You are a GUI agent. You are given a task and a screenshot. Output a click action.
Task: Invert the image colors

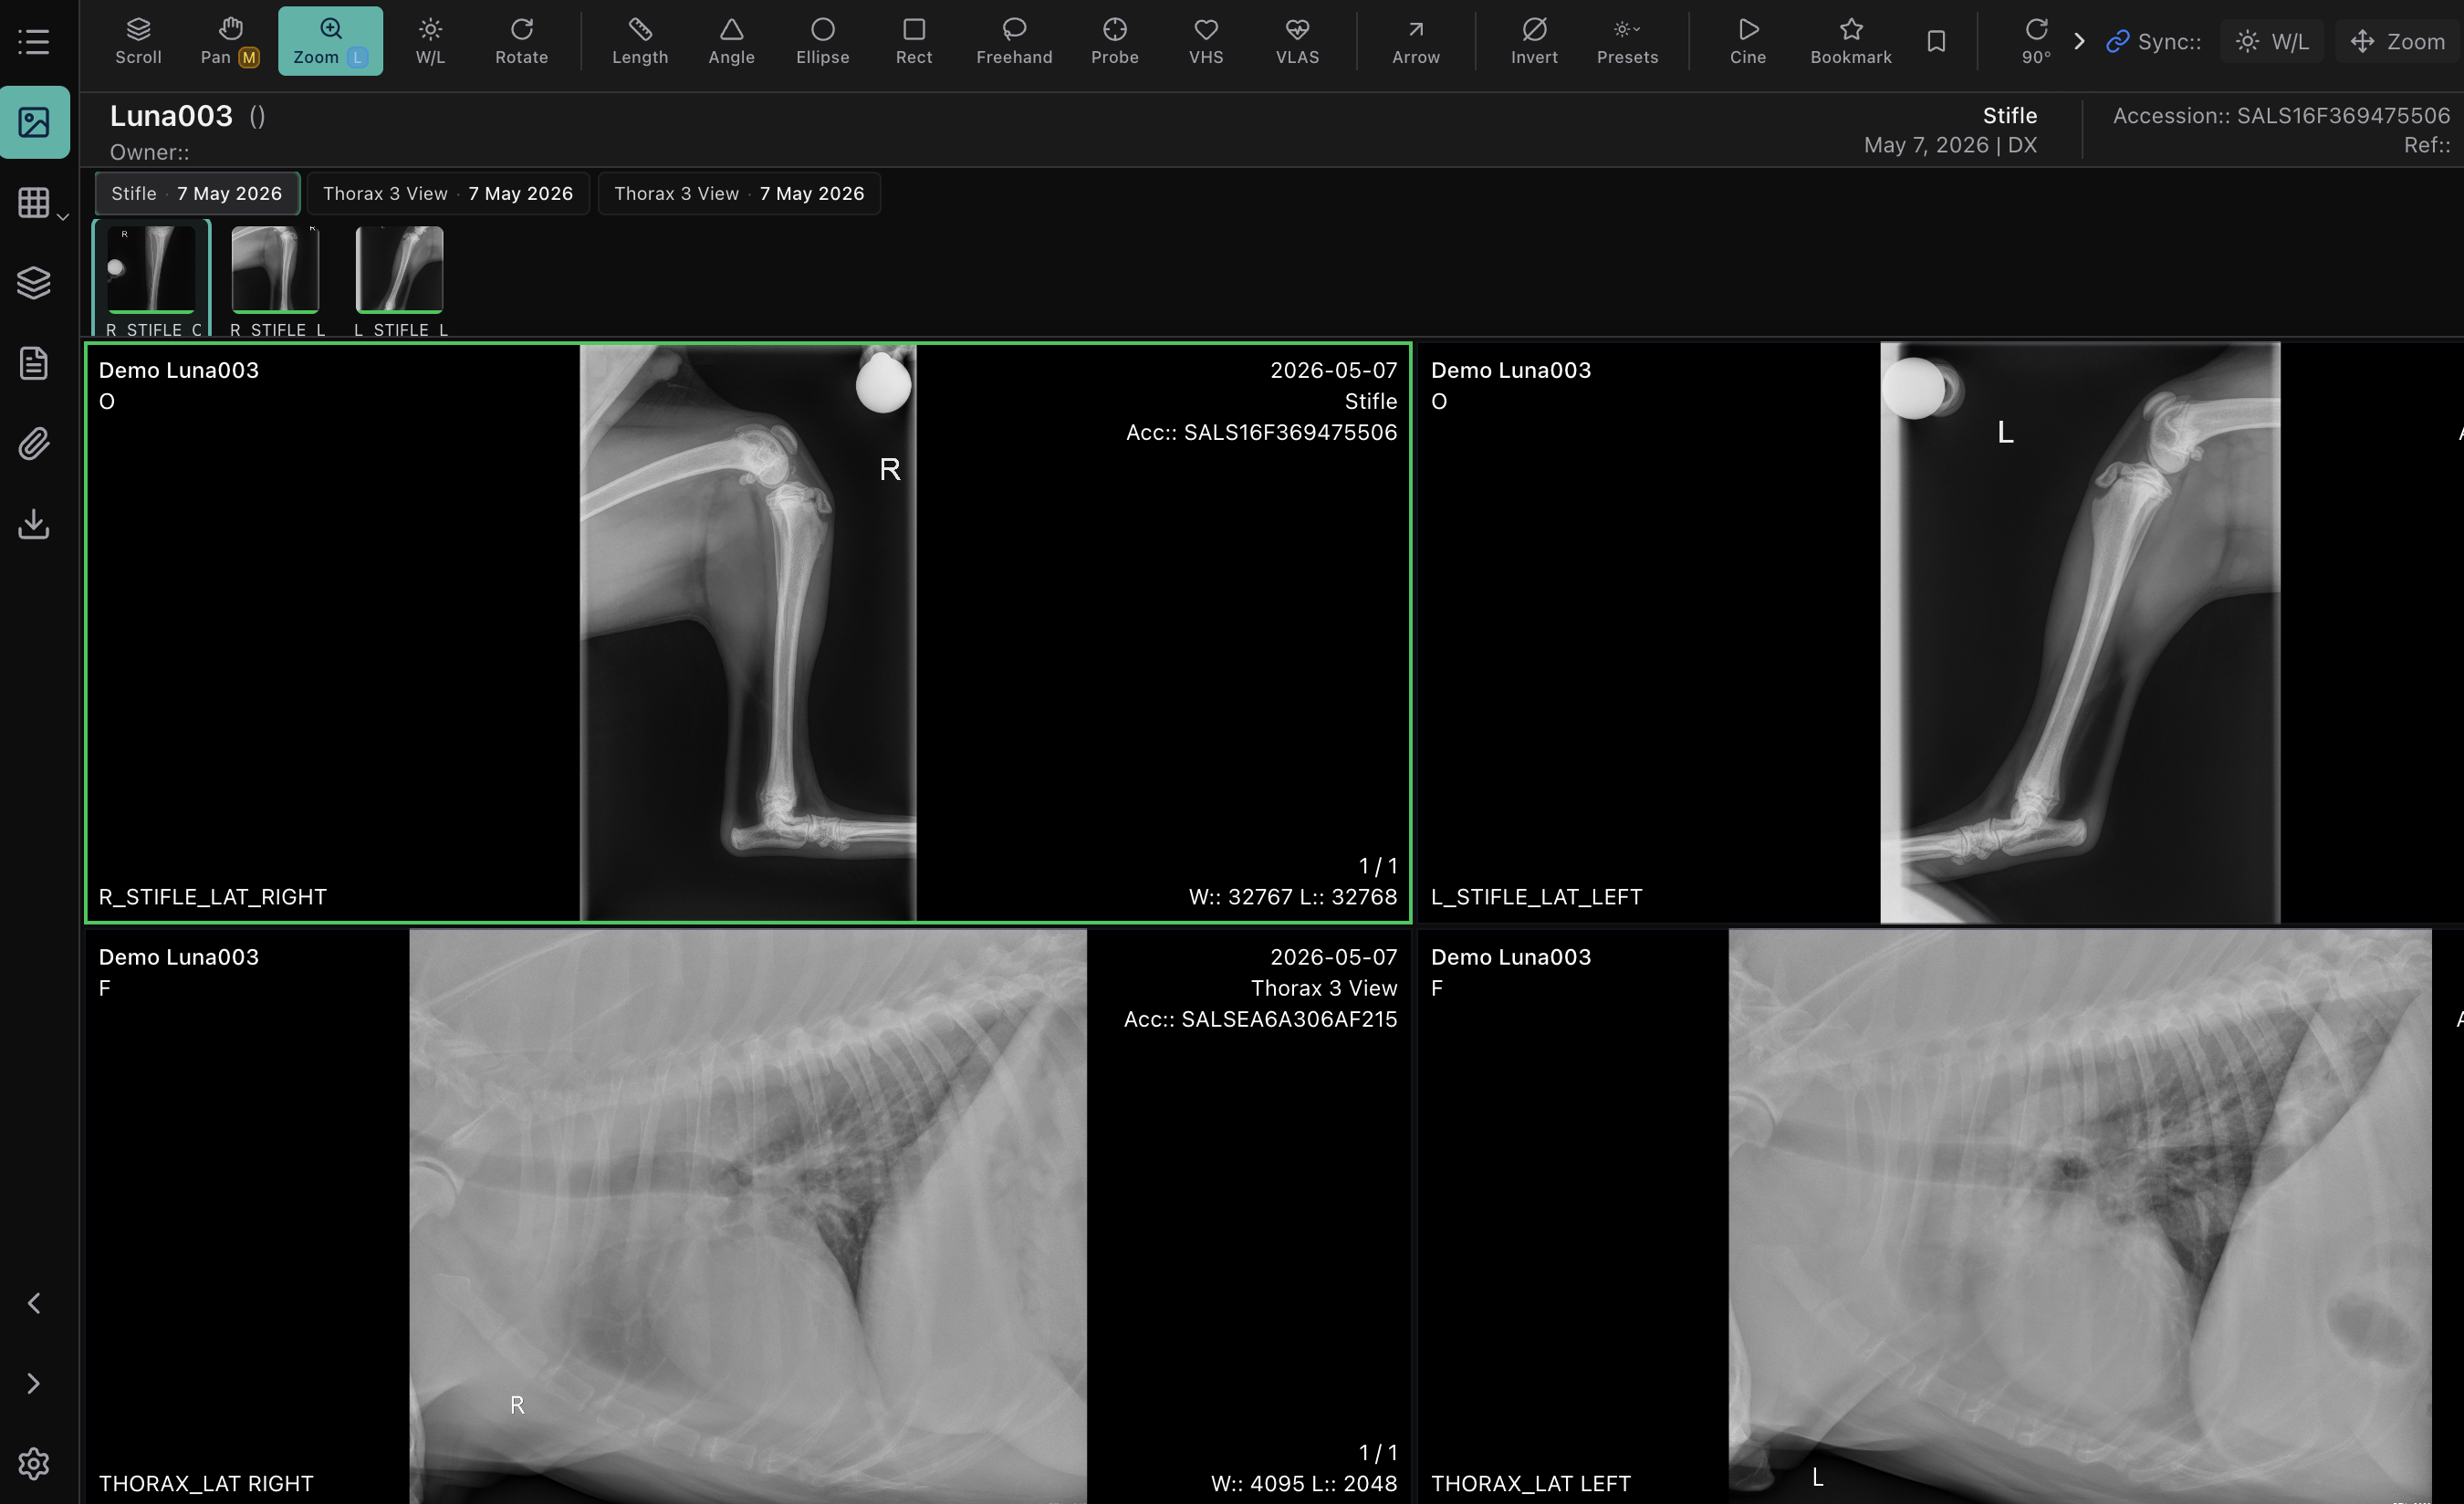click(x=1534, y=41)
